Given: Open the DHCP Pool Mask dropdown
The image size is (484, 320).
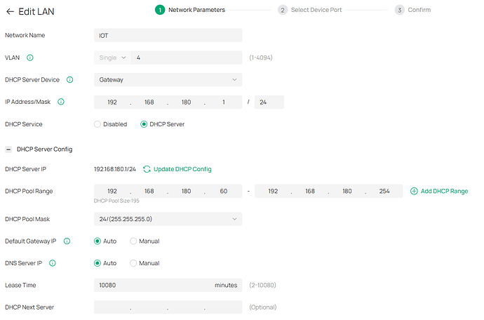Looking at the screenshot, I should (x=168, y=219).
